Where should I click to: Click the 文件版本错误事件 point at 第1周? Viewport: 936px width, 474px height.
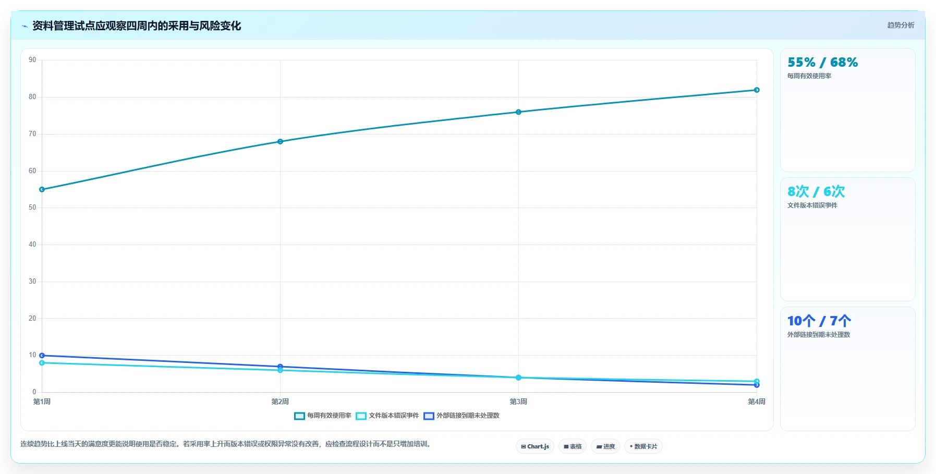click(42, 362)
